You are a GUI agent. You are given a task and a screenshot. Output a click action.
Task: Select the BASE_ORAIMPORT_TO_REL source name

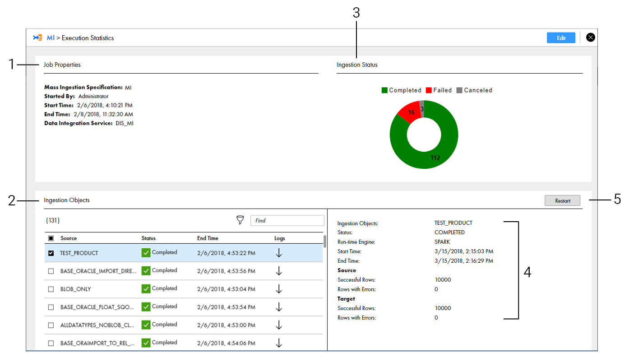(97, 344)
